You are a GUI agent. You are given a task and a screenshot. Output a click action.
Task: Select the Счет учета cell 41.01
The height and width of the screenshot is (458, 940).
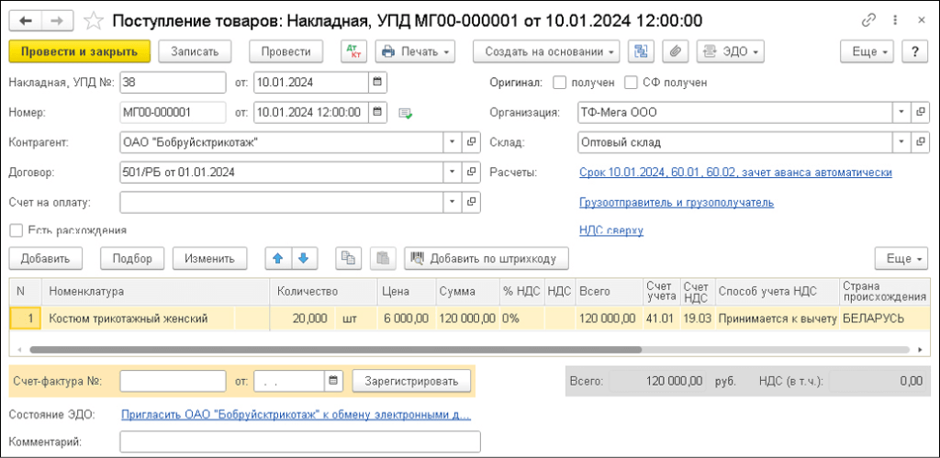[x=661, y=318]
